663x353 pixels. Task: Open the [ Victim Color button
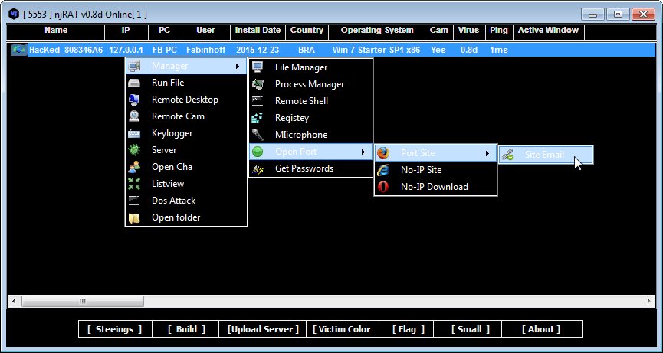342,329
